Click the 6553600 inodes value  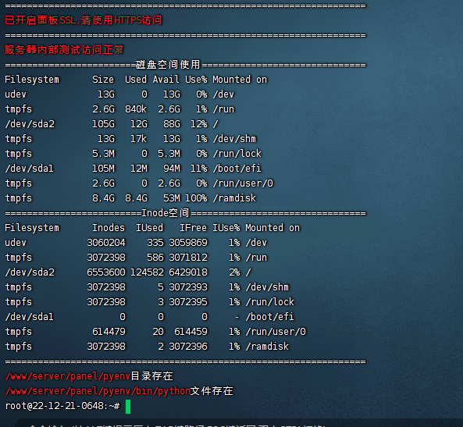pyautogui.click(x=106, y=272)
